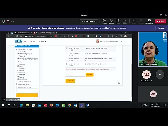168x126 pixels.
Task: Click the shared page vertical scrollbar
Action: coord(131,80)
